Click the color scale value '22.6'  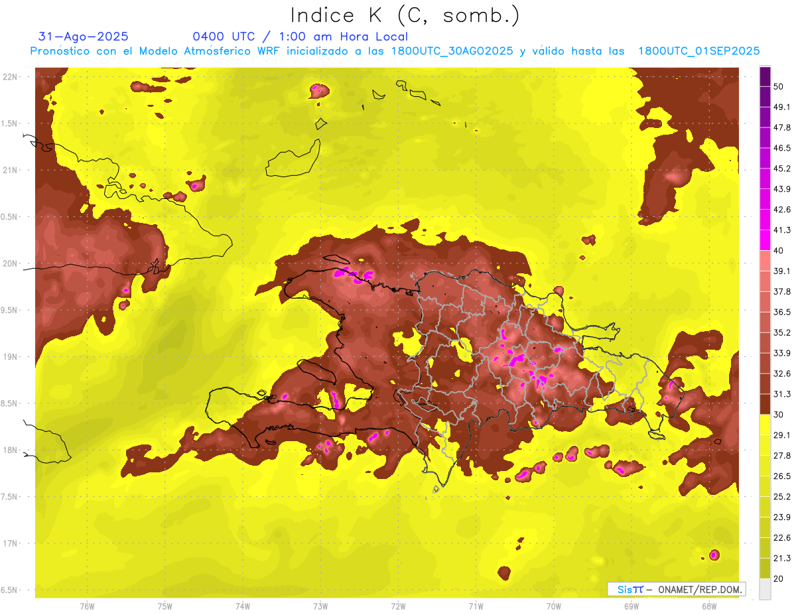781,538
